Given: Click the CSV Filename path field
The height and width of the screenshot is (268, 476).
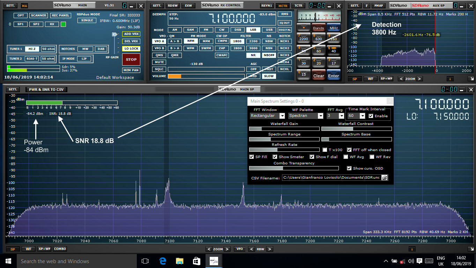Looking at the screenshot, I should [x=331, y=178].
